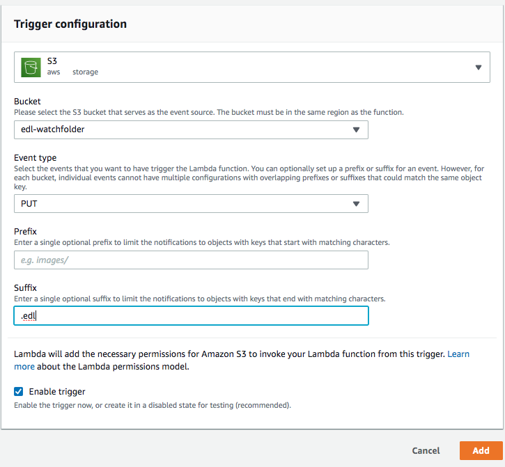
Task: Click the Enable trigger label text
Action: pos(57,391)
